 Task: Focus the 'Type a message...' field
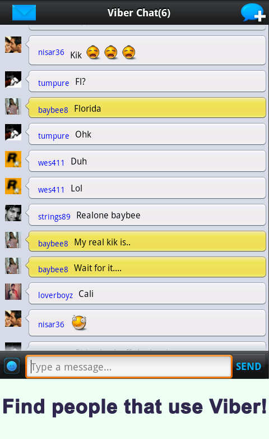coord(129,367)
